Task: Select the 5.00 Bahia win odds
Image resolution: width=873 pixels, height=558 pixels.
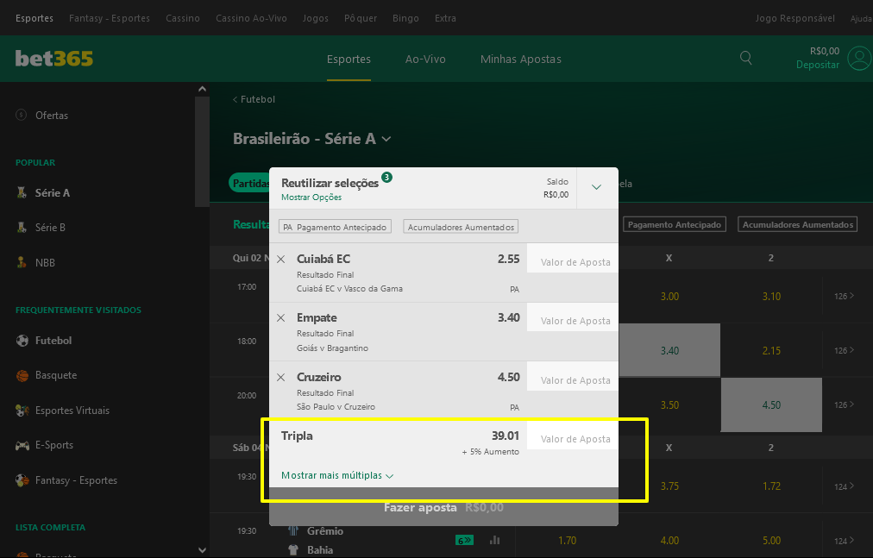Action: [x=771, y=540]
